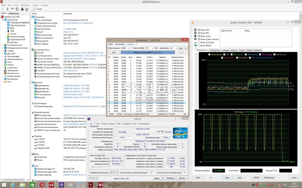Collapse the Компьютер tree node
302x188 pixels.
point(2,20)
